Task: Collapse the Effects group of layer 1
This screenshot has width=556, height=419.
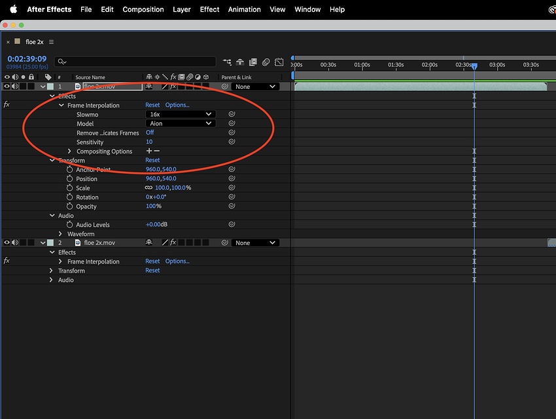Action: point(52,96)
